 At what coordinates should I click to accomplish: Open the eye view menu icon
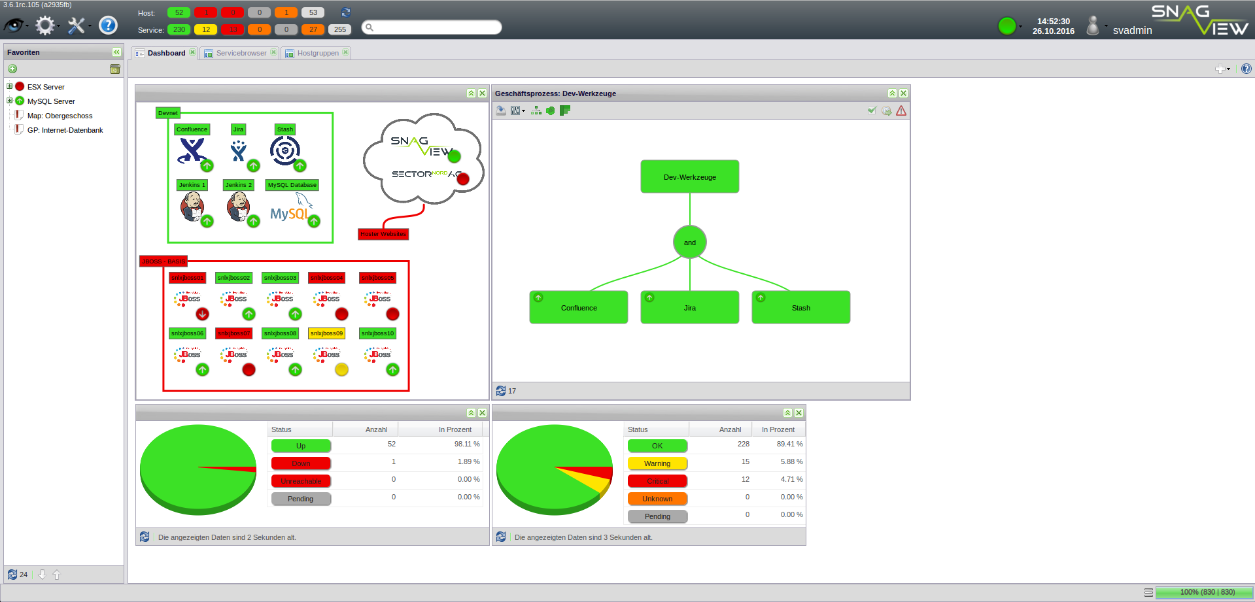click(14, 25)
